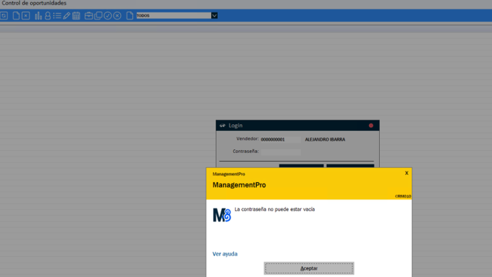Open the Ver ayuda link
This screenshot has height=277, width=492.
tap(225, 254)
